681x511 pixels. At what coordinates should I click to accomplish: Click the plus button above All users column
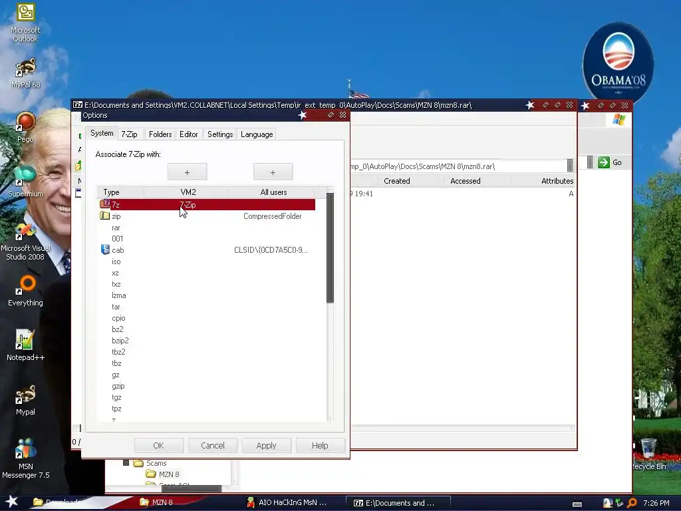click(x=273, y=172)
